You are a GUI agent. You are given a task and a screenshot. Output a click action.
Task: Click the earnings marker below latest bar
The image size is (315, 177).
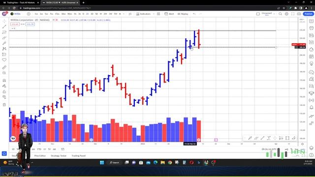click(x=199, y=140)
